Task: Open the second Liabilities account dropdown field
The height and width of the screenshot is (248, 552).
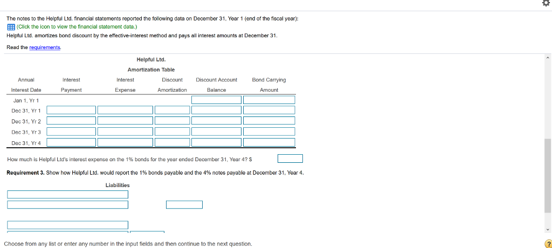Action: point(67,205)
